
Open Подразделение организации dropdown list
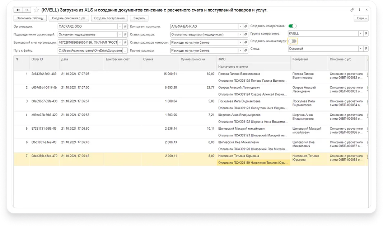tap(120, 34)
